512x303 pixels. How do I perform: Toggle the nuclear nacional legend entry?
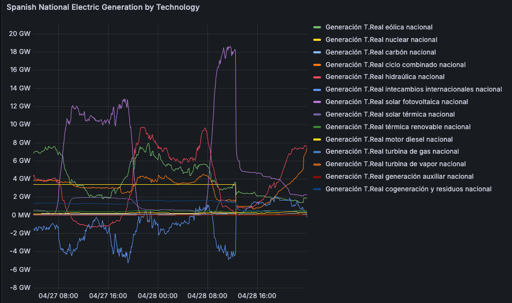point(381,39)
